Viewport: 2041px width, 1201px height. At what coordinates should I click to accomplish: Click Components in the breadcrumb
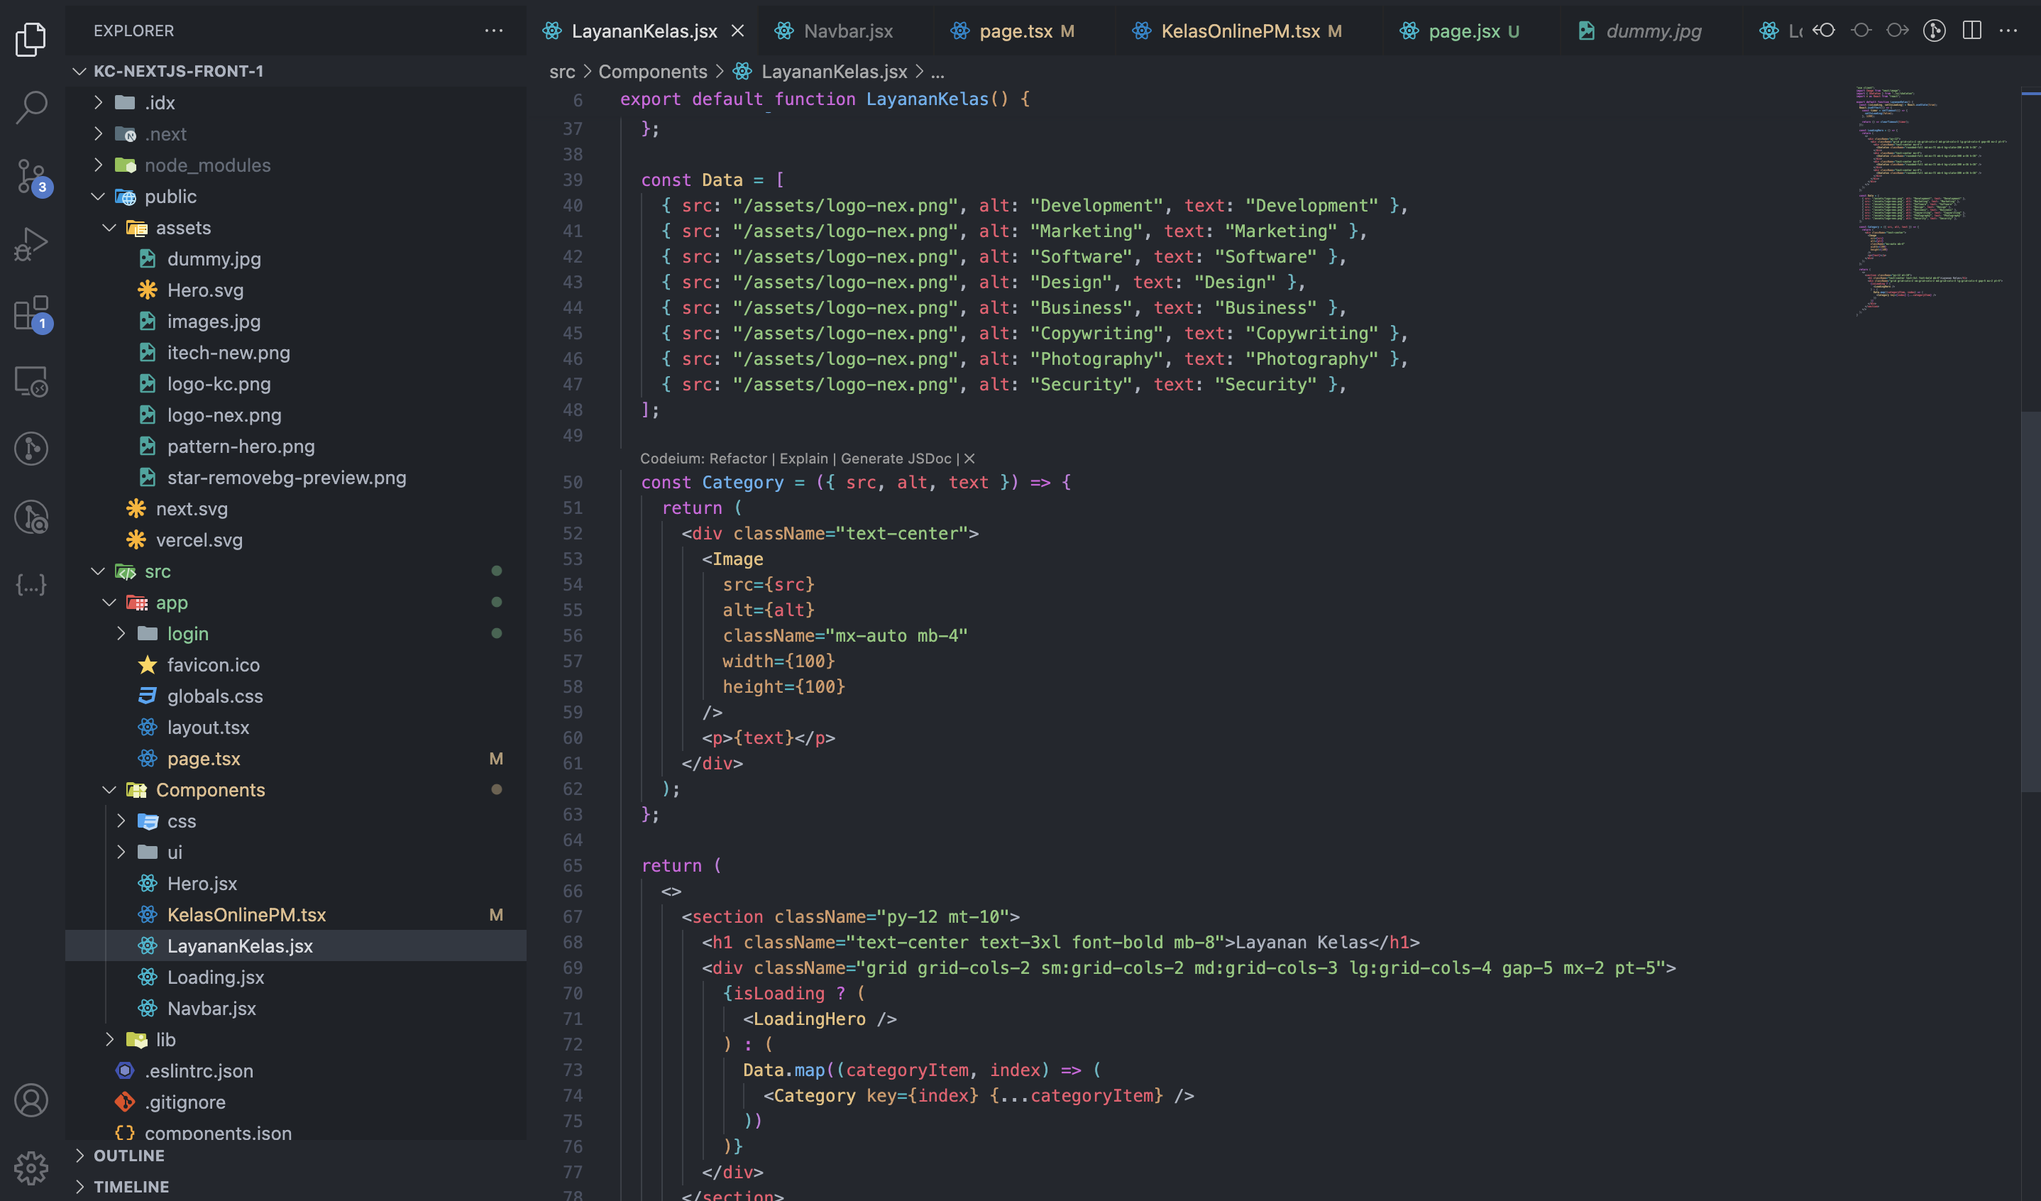coord(653,71)
